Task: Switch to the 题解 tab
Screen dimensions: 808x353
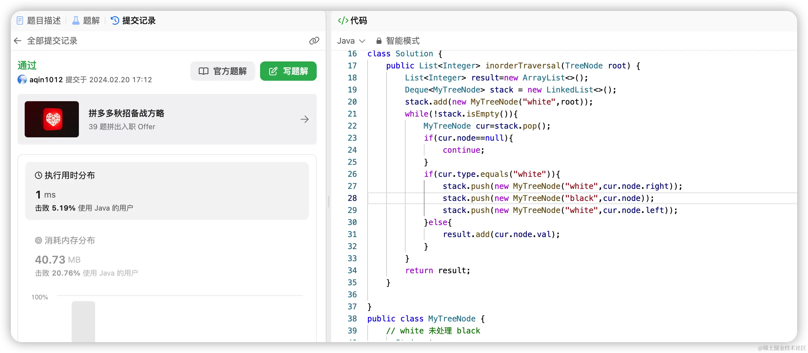Action: (x=91, y=21)
